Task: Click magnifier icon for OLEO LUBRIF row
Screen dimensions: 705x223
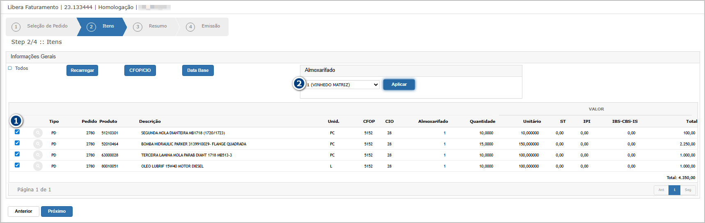Action: [38, 166]
